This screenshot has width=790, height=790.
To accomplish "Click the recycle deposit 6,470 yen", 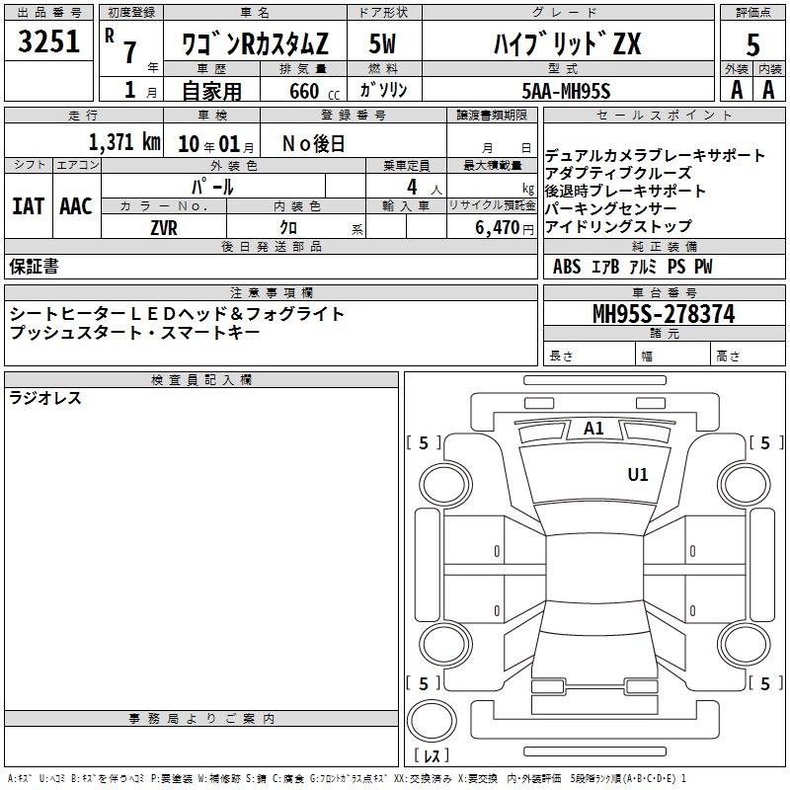I will 504,227.
